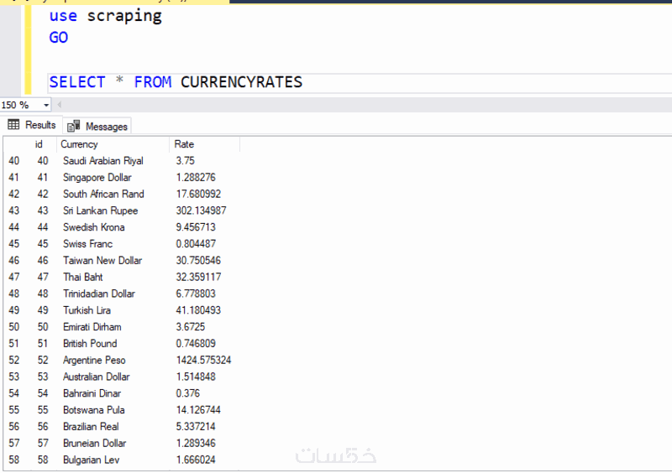Viewport: 672px width, 473px height.
Task: Select the rate value 17.680992
Action: coord(198,194)
